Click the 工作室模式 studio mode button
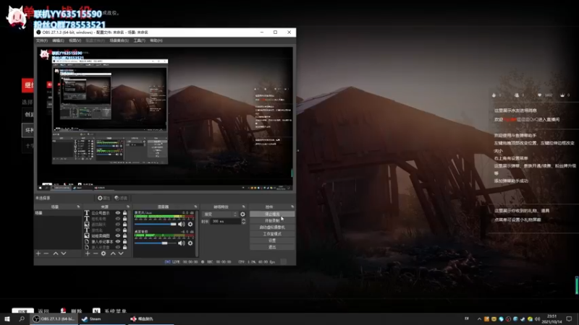The height and width of the screenshot is (325, 579). [272, 234]
